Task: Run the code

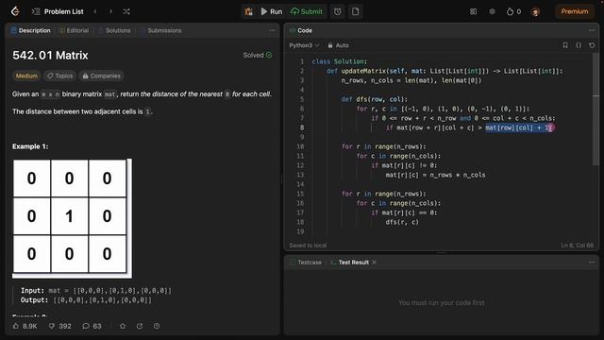Action: [x=272, y=11]
